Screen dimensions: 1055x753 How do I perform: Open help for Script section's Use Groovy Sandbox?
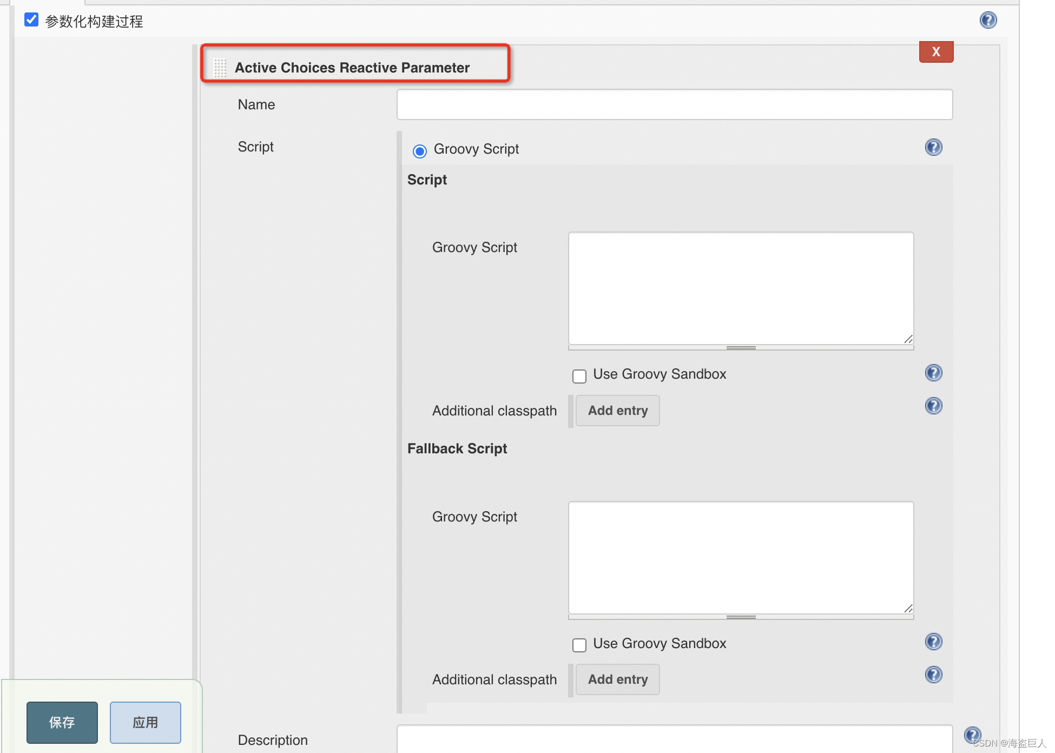933,373
